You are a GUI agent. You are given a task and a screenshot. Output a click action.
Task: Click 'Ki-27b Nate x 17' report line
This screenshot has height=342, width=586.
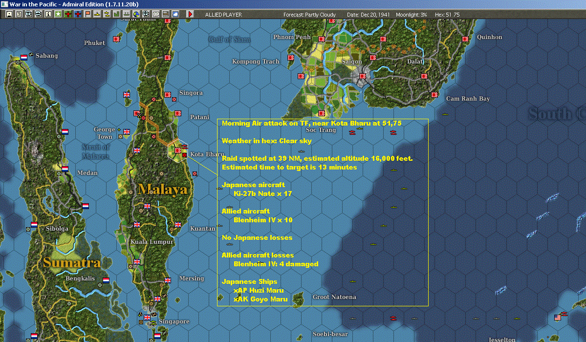click(x=263, y=193)
